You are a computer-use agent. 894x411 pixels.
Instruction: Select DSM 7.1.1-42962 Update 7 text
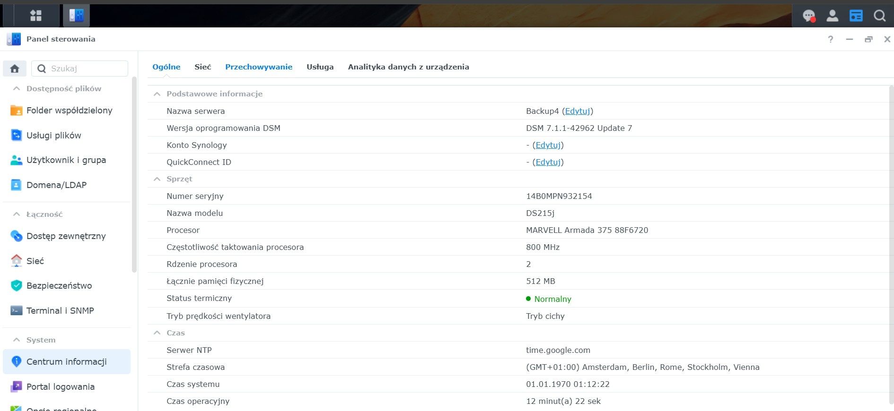coord(579,128)
